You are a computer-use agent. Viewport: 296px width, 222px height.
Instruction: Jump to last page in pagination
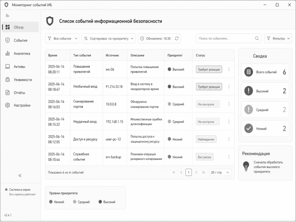[x=204, y=172]
